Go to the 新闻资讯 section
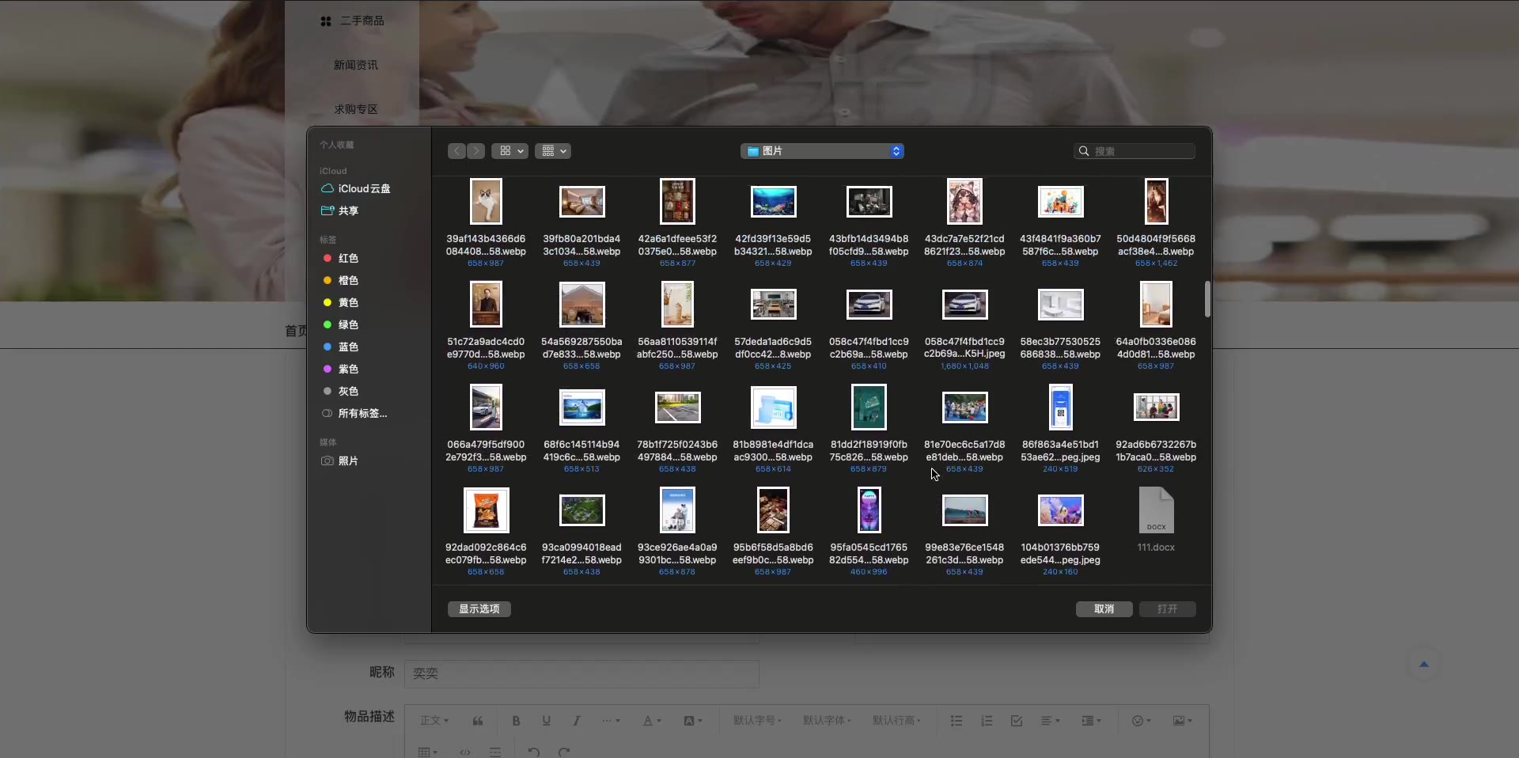The width and height of the screenshot is (1519, 758). click(355, 65)
